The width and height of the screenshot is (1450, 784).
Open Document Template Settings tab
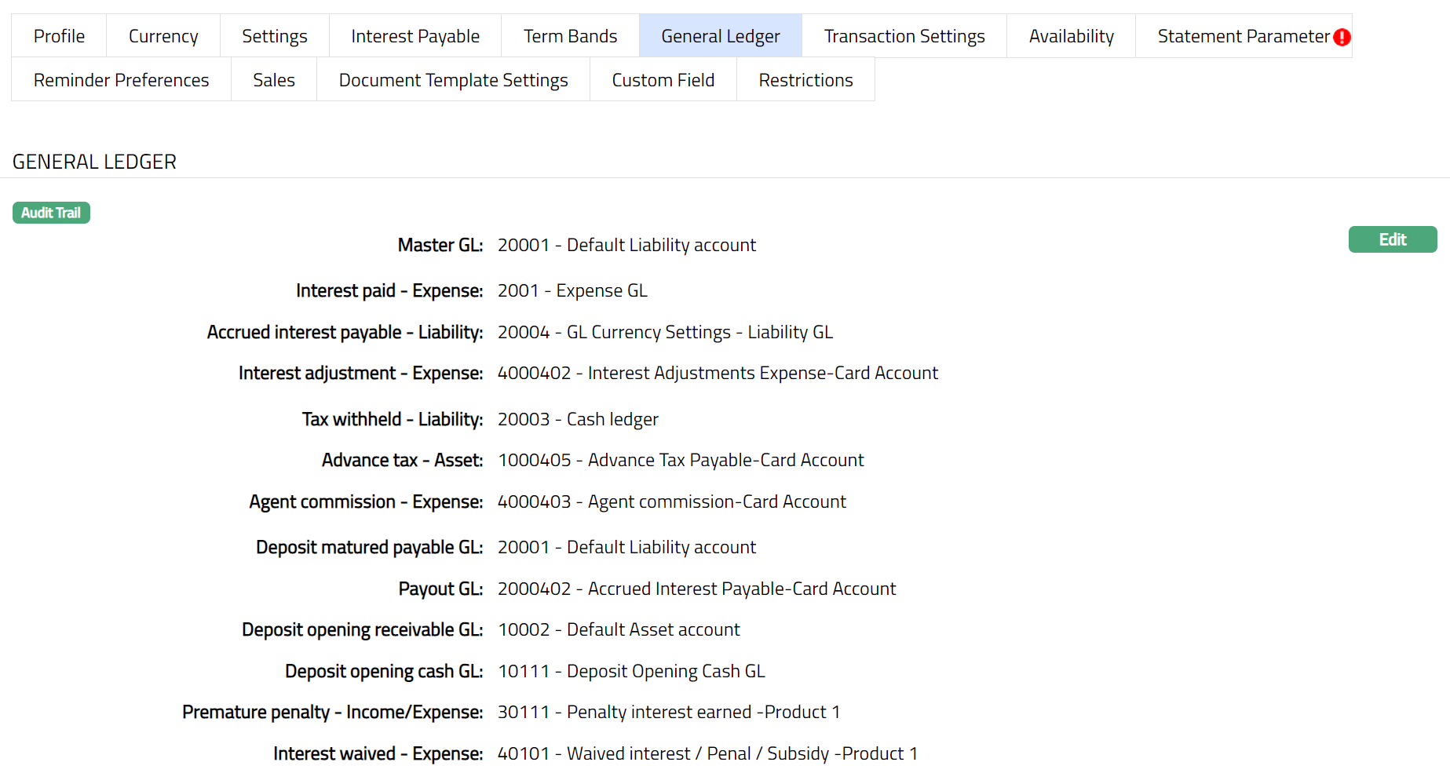pos(453,80)
